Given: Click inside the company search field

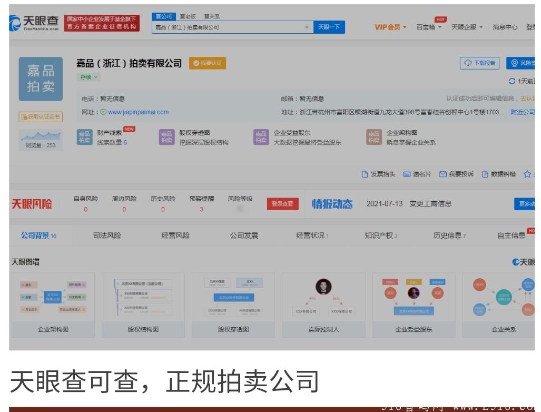Looking at the screenshot, I should tap(232, 27).
